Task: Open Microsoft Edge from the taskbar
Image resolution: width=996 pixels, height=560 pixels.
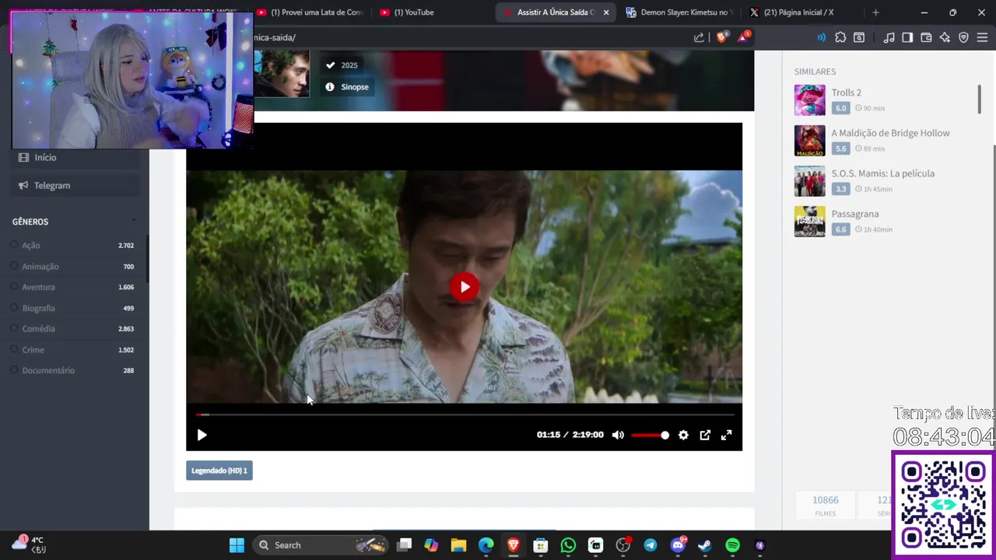Action: 486,545
